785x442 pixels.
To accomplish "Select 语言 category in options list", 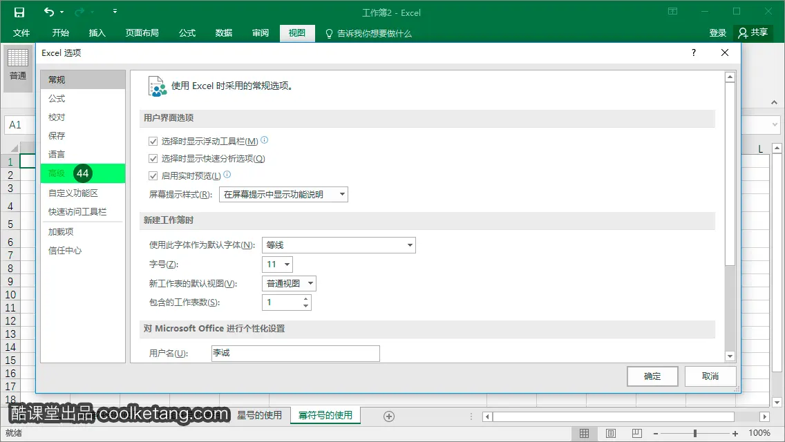I will (83, 154).
